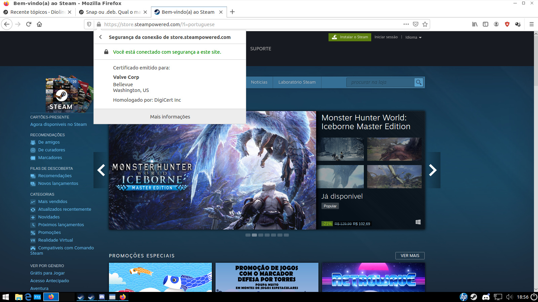Click the procurar na loja search field
Image resolution: width=538 pixels, height=302 pixels.
(380, 82)
